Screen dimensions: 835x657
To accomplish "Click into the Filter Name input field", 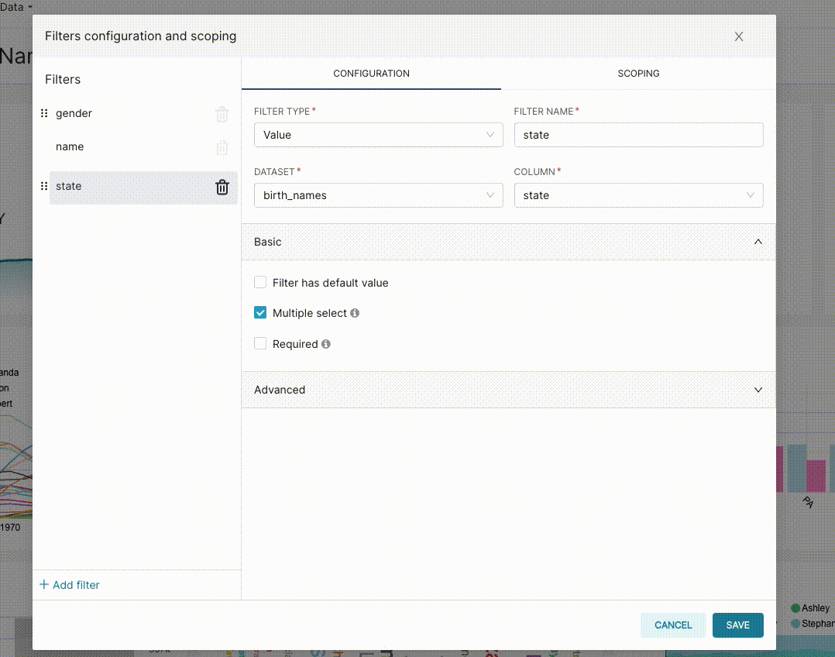I will pos(638,135).
